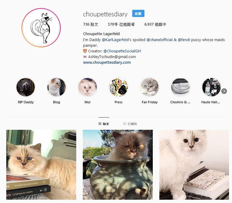Open the @fendi mention link
Image resolution: width=232 pixels, height=203 pixels.
pos(184,40)
